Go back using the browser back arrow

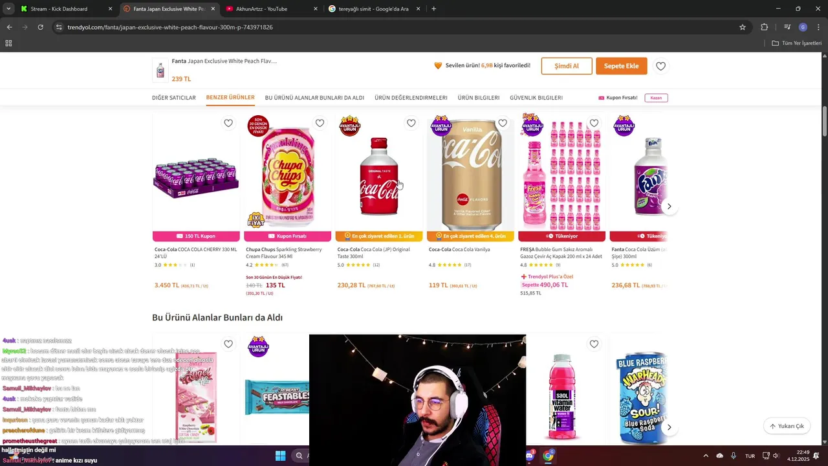pos(9,27)
